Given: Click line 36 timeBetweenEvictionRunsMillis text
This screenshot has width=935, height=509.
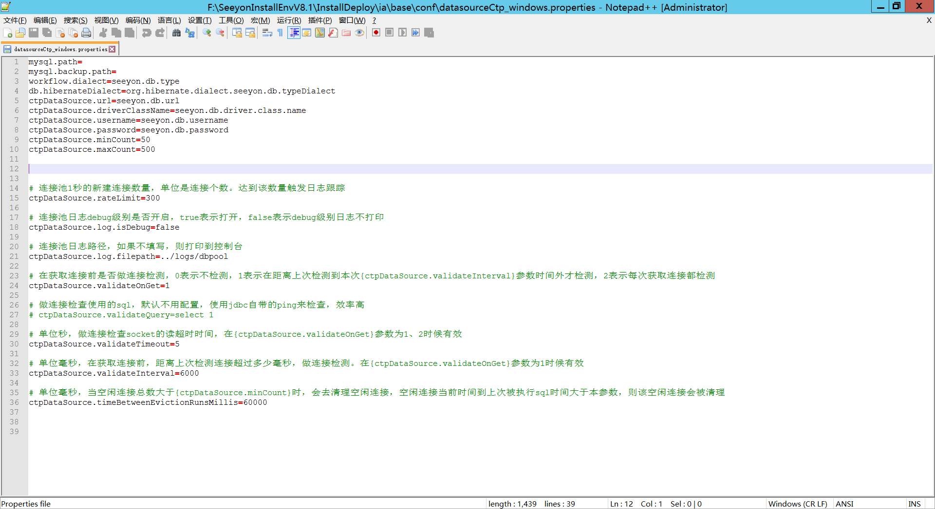Looking at the screenshot, I should [x=167, y=402].
